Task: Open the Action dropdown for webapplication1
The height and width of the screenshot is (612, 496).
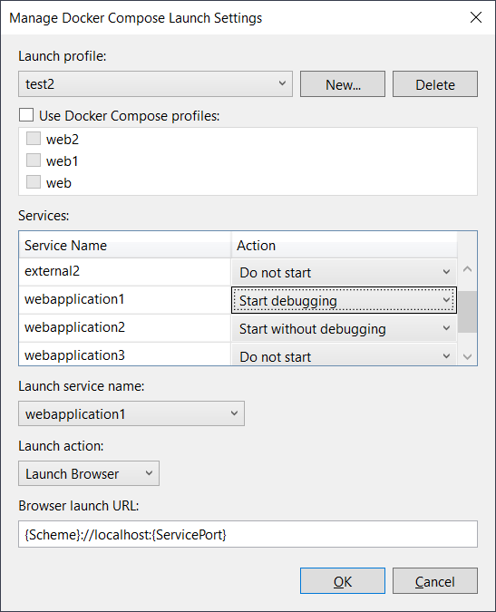Action: (344, 300)
